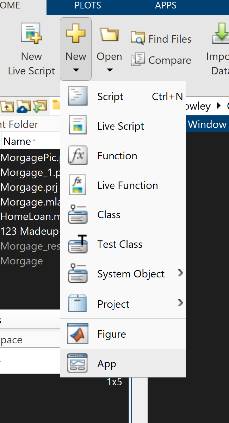Click the Open folder icon
Screen dimensions: 229x423
109,35
